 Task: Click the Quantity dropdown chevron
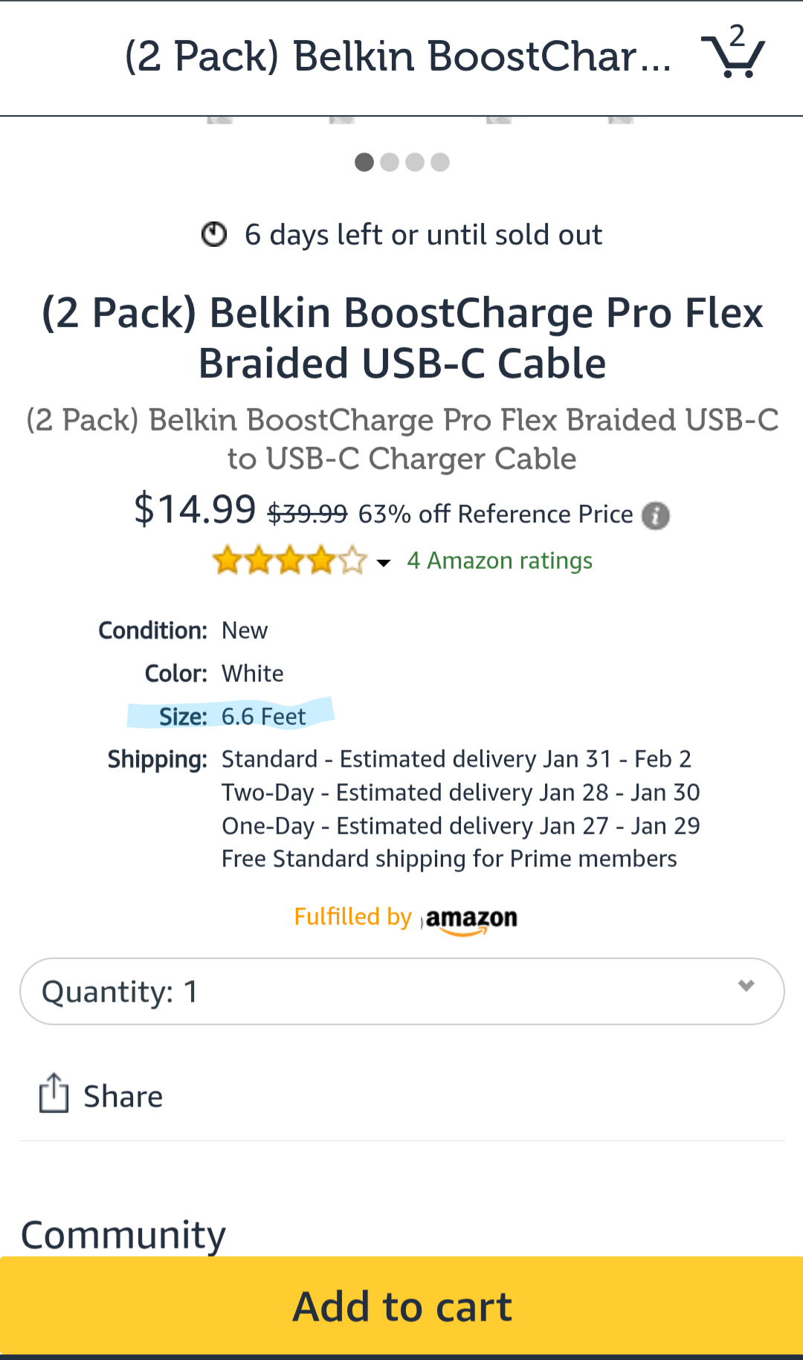(746, 986)
